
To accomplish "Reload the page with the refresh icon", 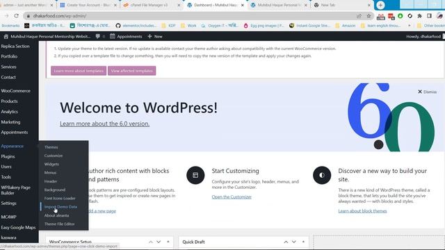I will (x=17, y=16).
